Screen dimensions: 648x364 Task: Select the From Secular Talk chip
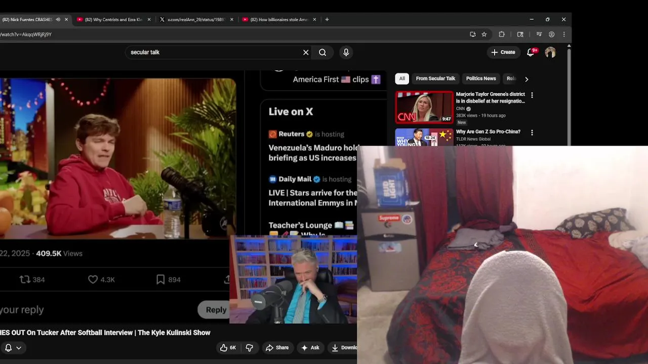pyautogui.click(x=435, y=78)
